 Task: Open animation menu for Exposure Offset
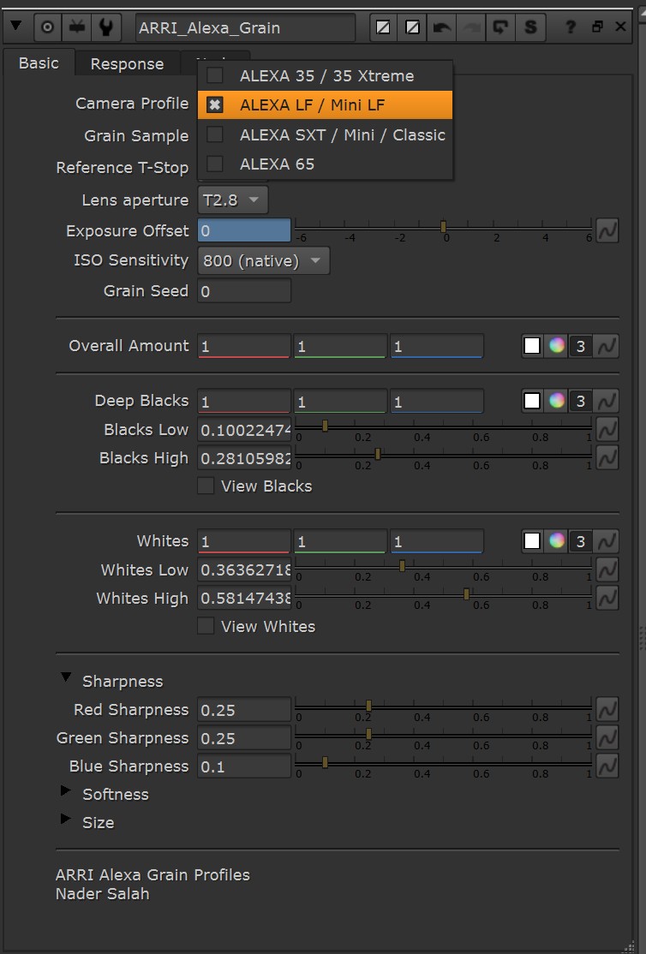[607, 231]
